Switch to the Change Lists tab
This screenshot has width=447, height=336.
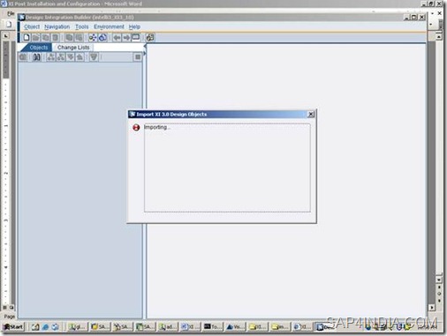point(73,48)
